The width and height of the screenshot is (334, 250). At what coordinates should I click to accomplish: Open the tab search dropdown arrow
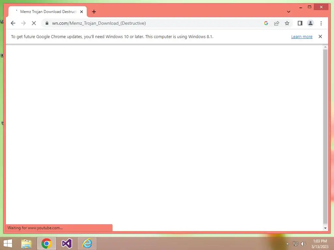tap(289, 12)
